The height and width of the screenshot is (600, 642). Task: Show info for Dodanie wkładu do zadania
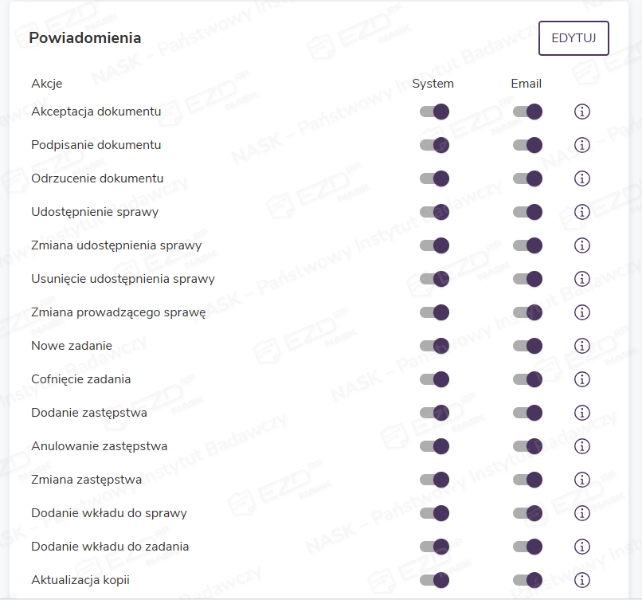[581, 547]
